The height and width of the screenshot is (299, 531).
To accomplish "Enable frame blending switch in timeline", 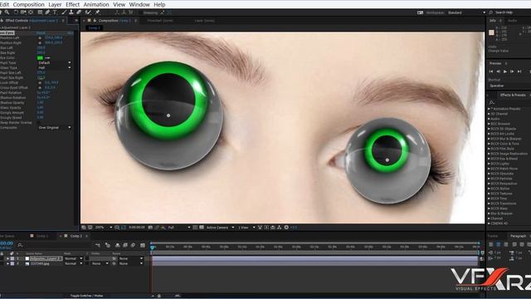I will 125,245.
